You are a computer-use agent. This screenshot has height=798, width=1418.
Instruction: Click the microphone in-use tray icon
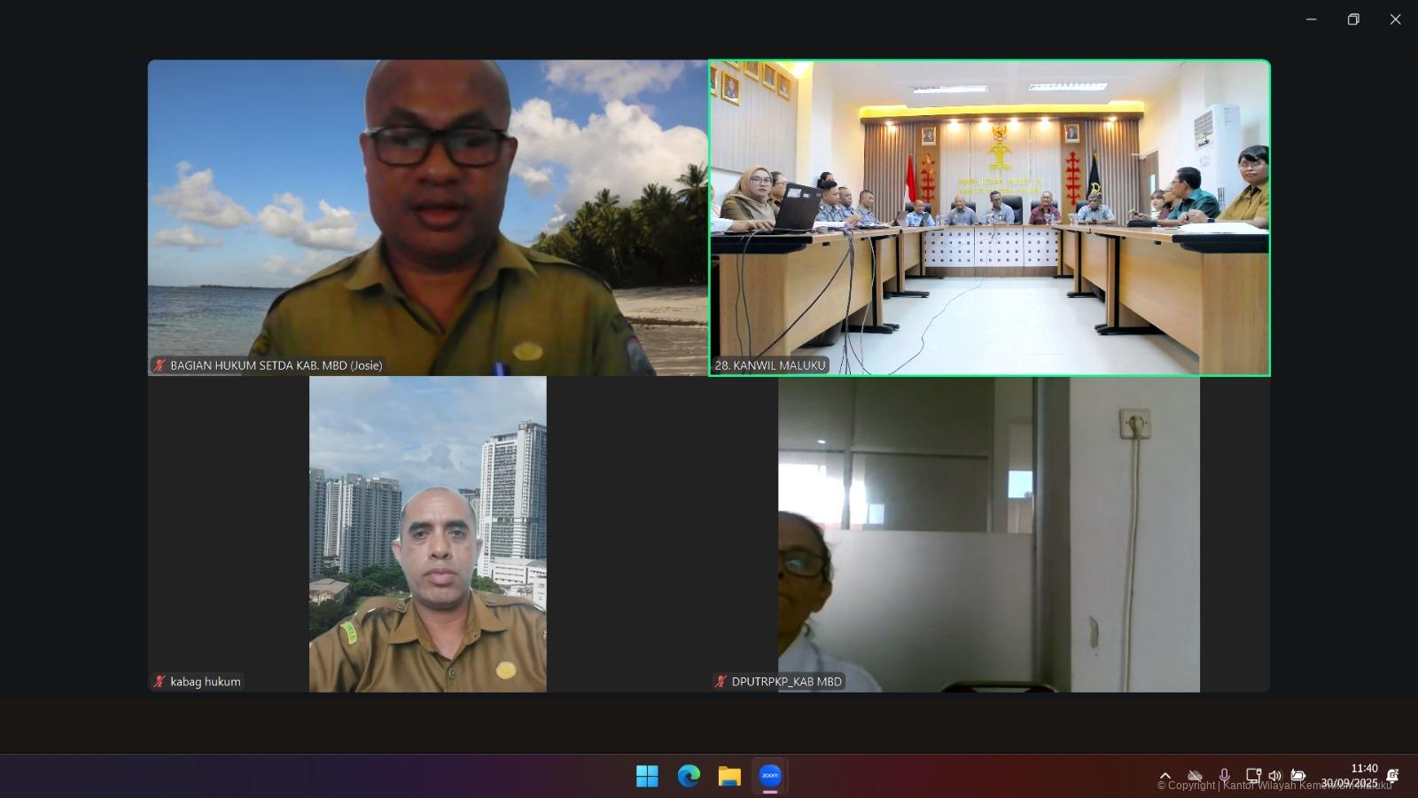pos(1224,776)
